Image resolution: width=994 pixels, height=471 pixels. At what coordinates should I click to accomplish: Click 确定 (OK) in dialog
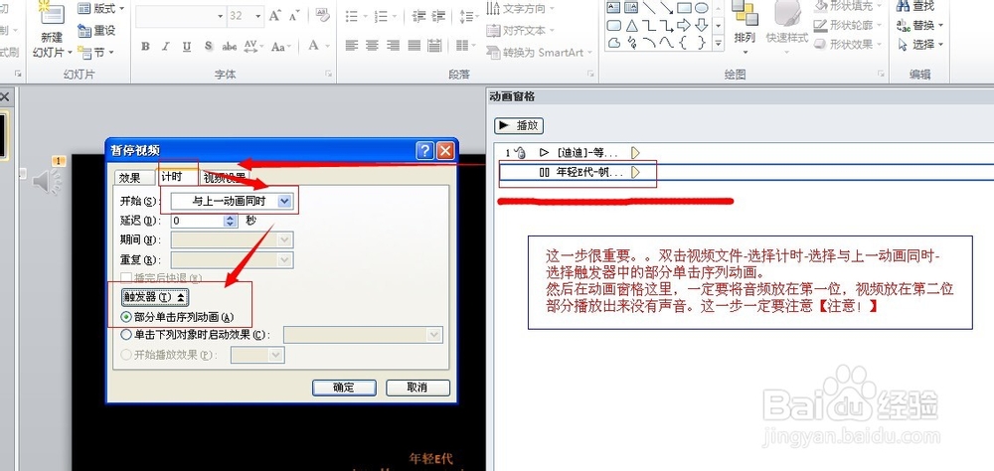[344, 388]
